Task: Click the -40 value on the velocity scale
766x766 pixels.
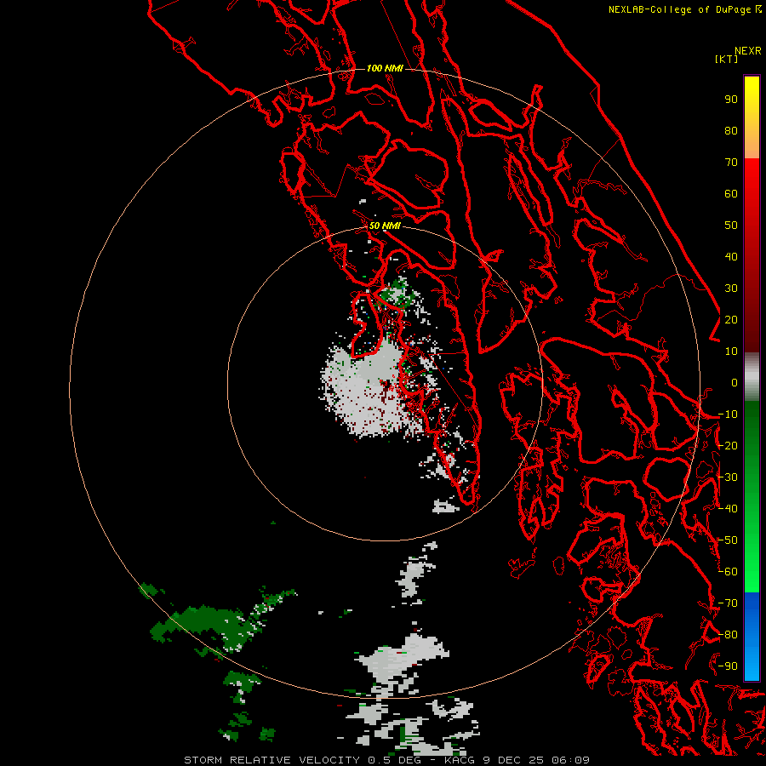Action: [728, 509]
